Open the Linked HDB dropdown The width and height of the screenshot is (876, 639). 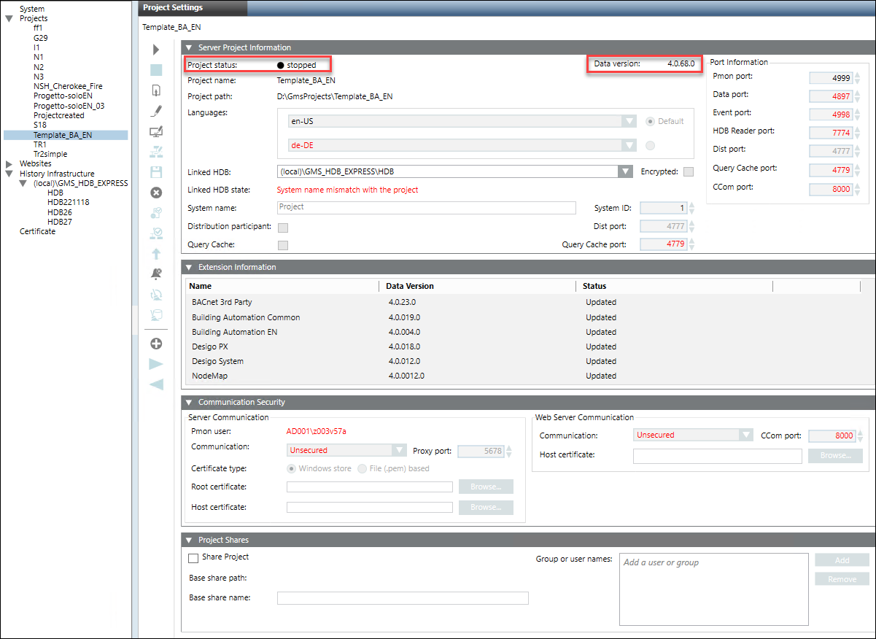(x=624, y=171)
